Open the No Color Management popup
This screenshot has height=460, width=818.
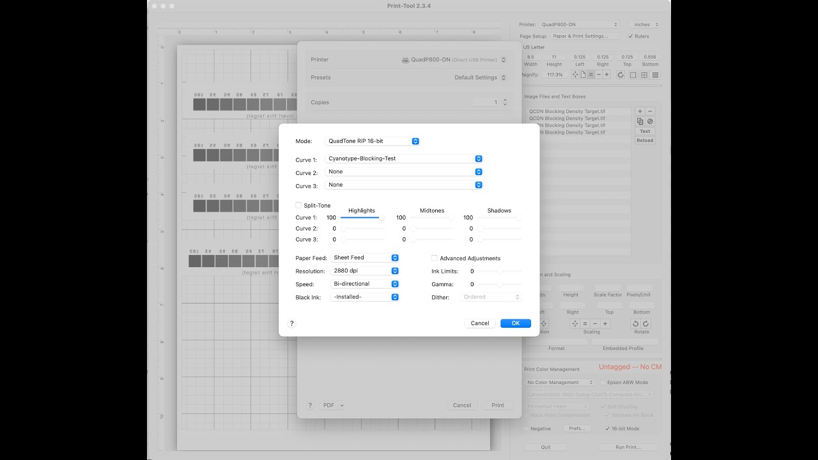(560, 382)
